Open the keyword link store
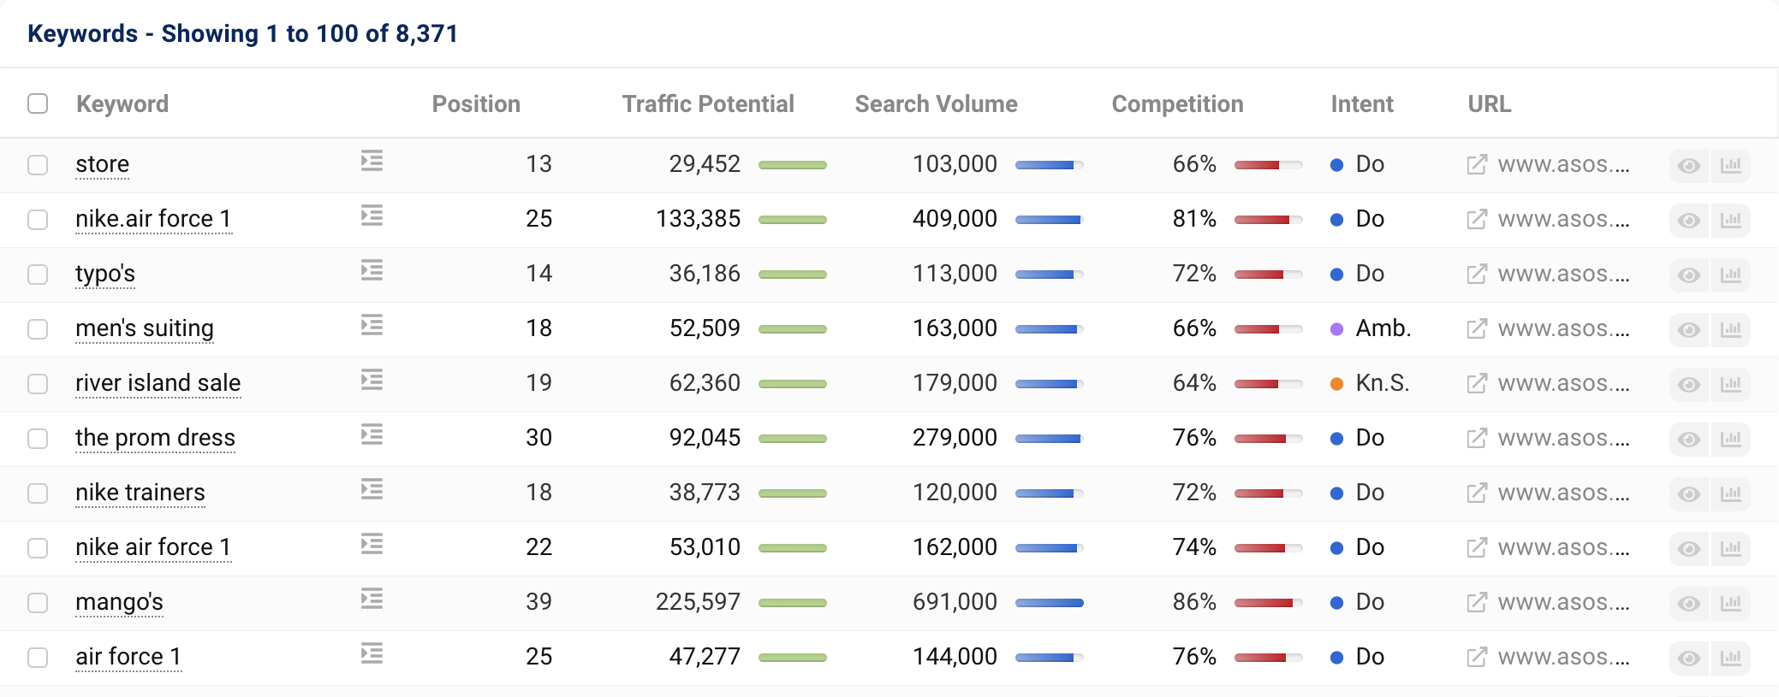The height and width of the screenshot is (697, 1779). pyautogui.click(x=103, y=164)
